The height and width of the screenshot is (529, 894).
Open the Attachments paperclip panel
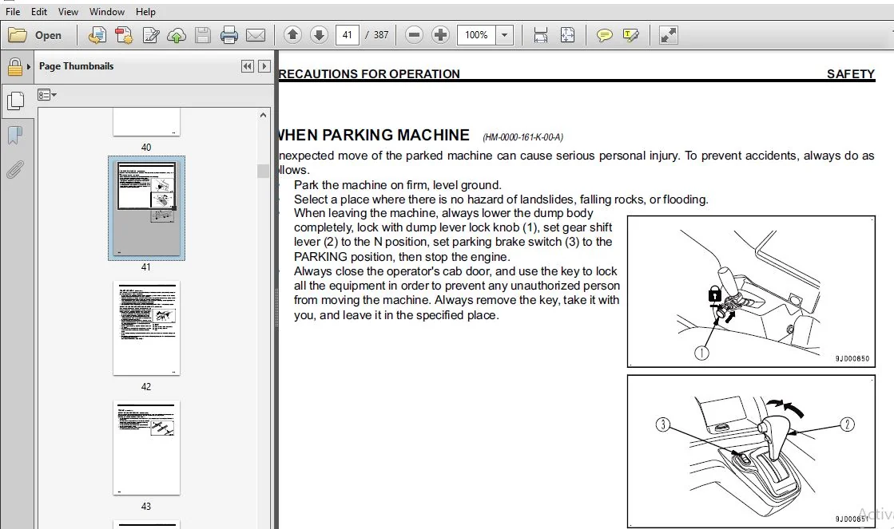15,170
